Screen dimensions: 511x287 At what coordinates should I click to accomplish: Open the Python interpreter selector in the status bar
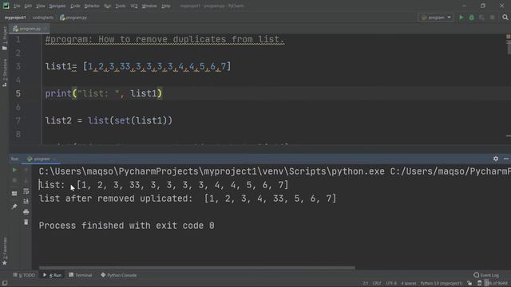click(442, 283)
